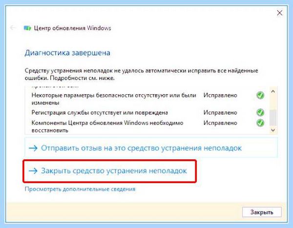Close the troubleshooter window with the X
Image resolution: width=293 pixels, height=228 pixels.
[x=279, y=13]
